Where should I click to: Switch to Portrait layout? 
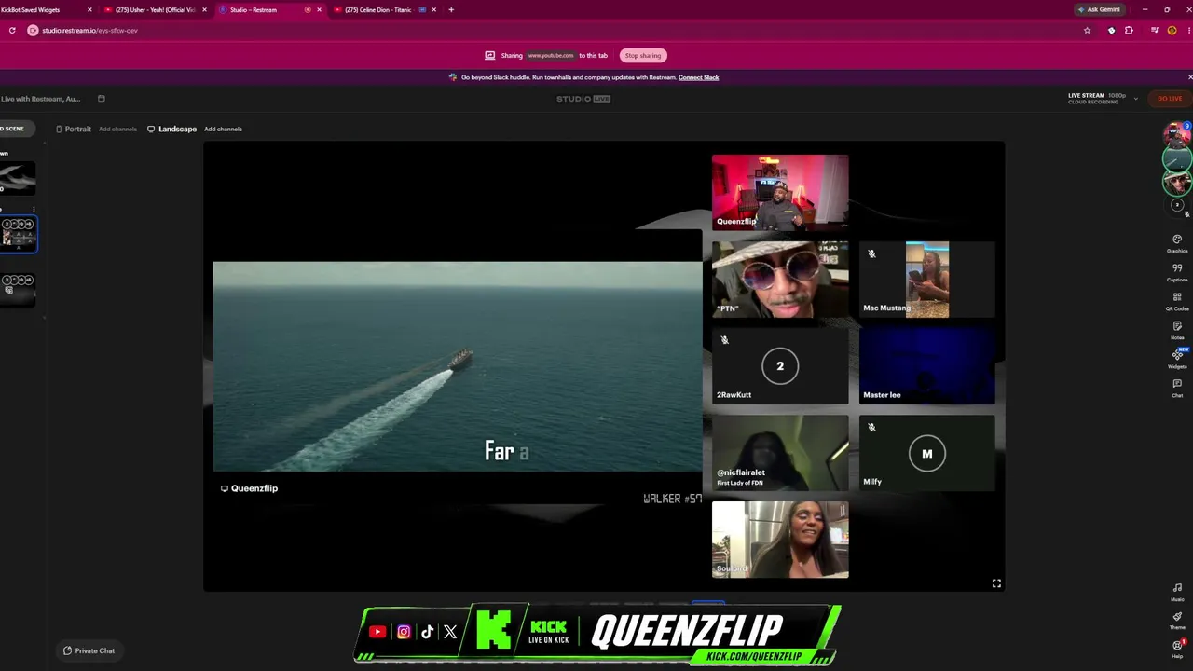[x=74, y=130]
